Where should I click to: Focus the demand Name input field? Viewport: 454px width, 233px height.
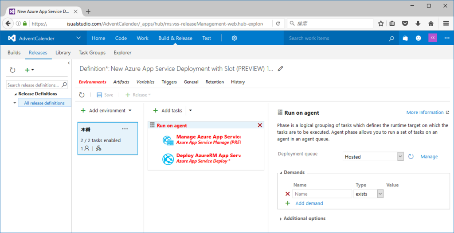tap(322, 194)
